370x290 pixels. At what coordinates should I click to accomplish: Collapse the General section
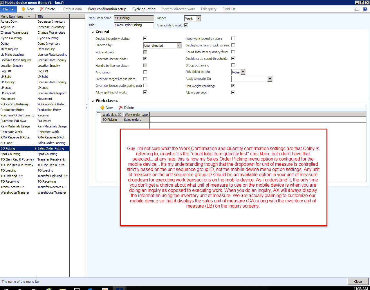(x=93, y=32)
